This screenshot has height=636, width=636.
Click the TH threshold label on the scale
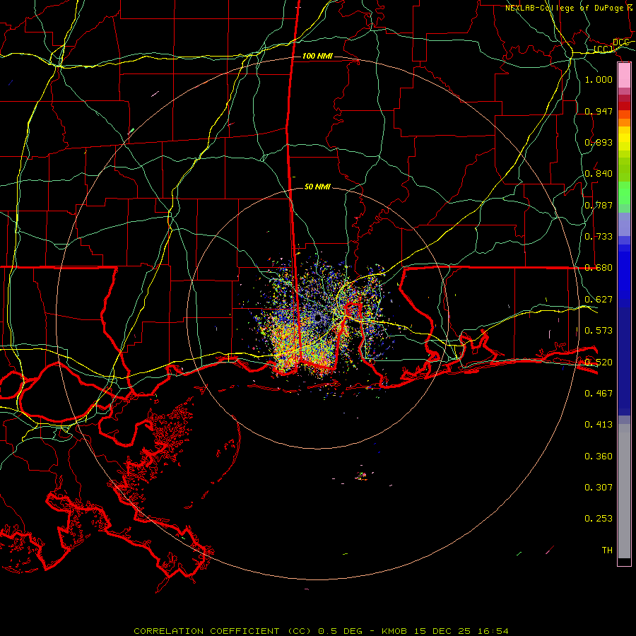[x=607, y=550]
